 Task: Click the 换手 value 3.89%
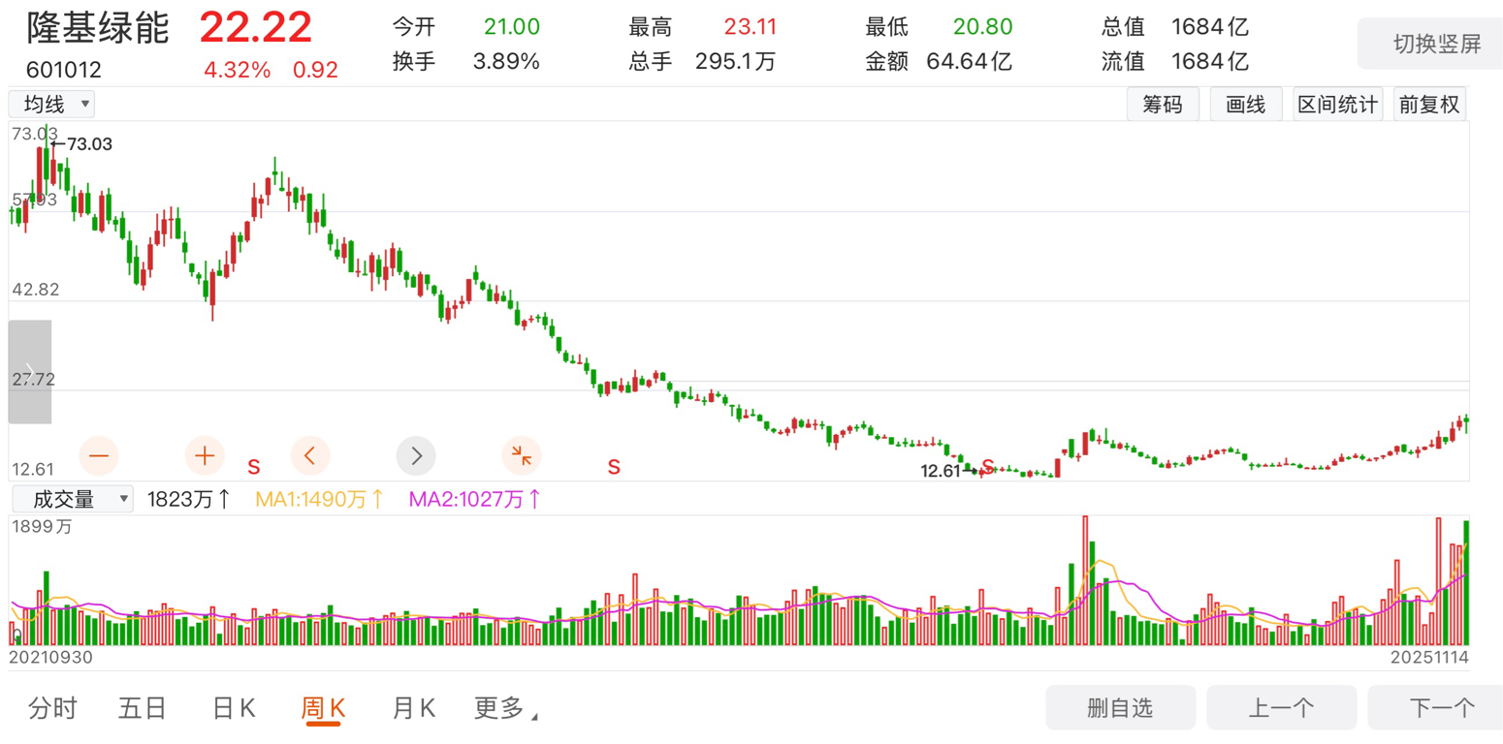tap(506, 62)
